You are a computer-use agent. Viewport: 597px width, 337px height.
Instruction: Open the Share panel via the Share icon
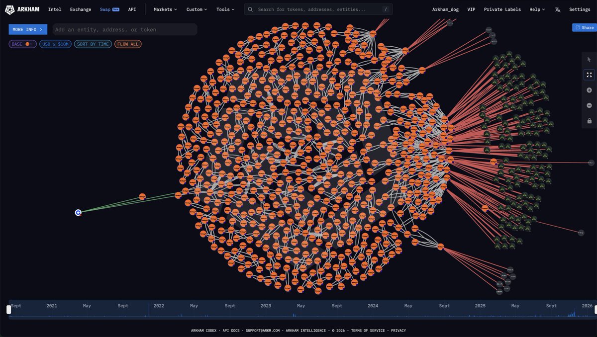coord(584,27)
